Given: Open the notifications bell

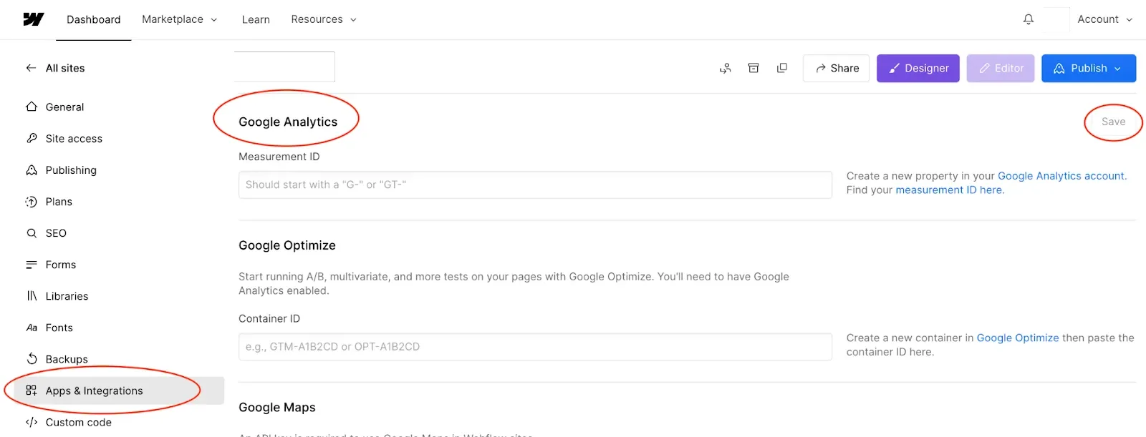Looking at the screenshot, I should (1029, 19).
